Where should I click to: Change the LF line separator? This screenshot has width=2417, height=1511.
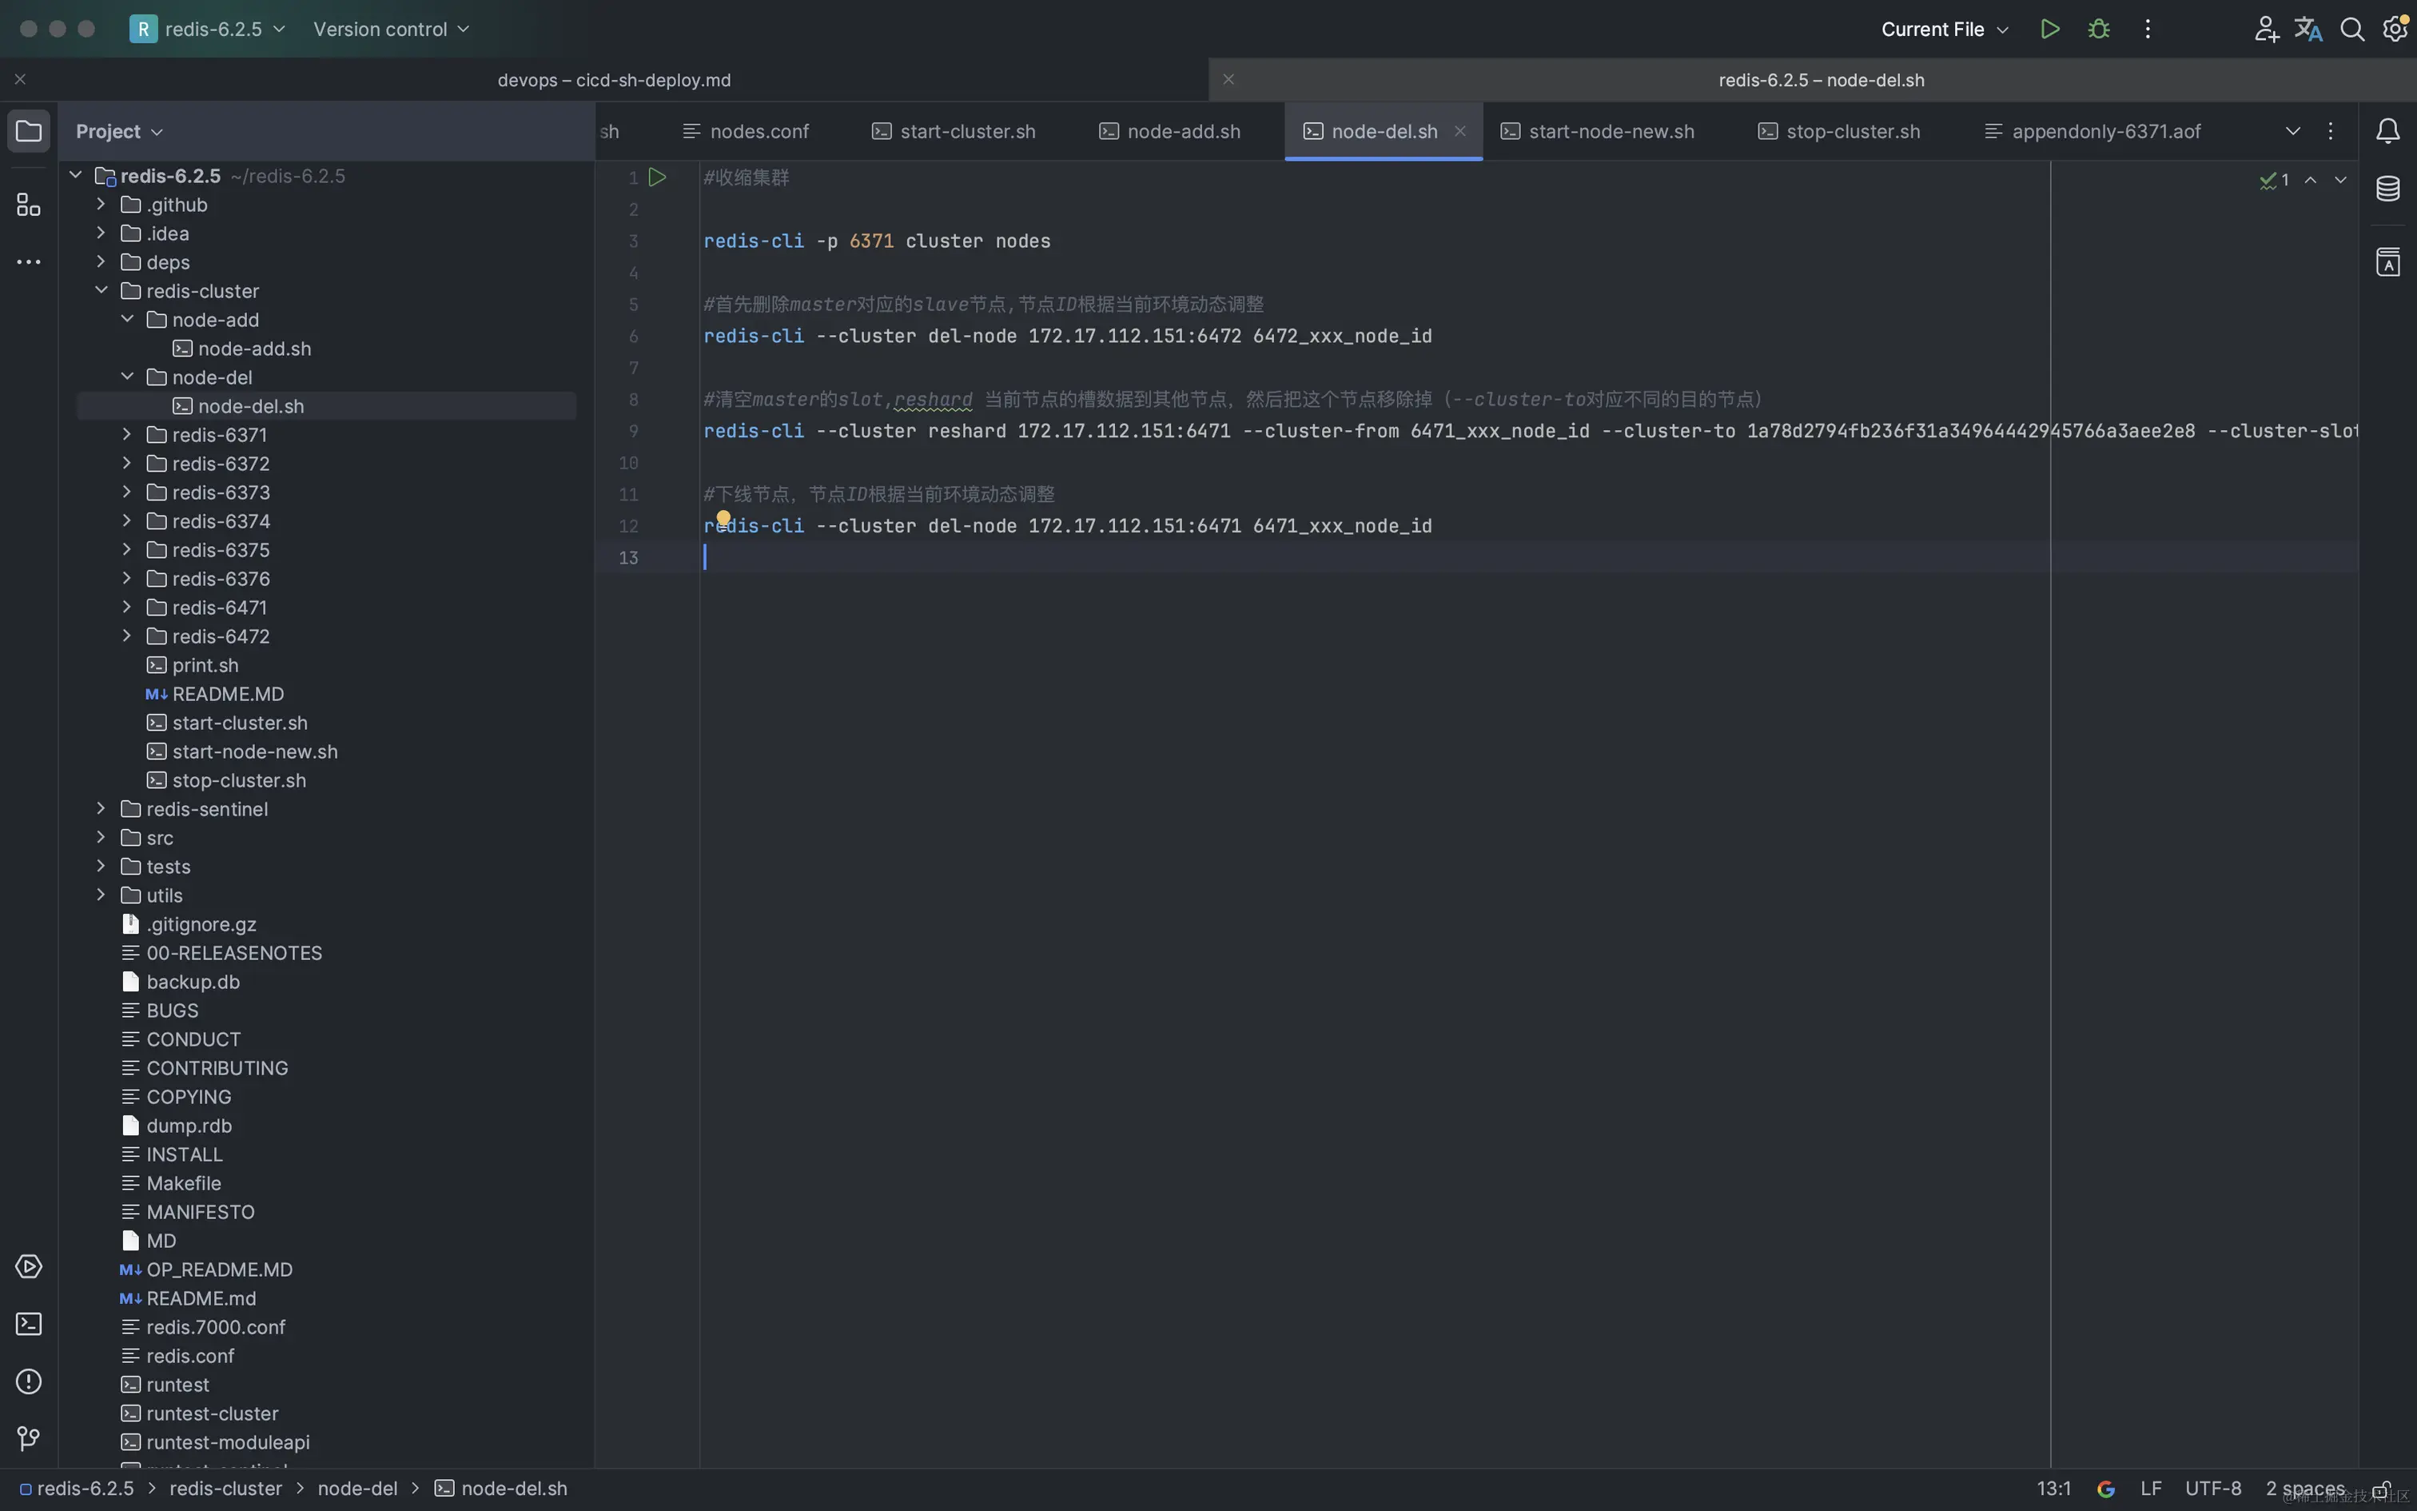2150,1489
